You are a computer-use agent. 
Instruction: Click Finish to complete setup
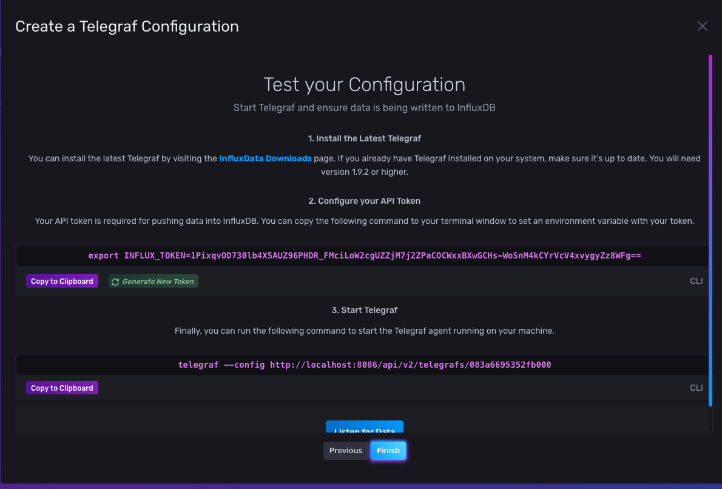(x=388, y=451)
